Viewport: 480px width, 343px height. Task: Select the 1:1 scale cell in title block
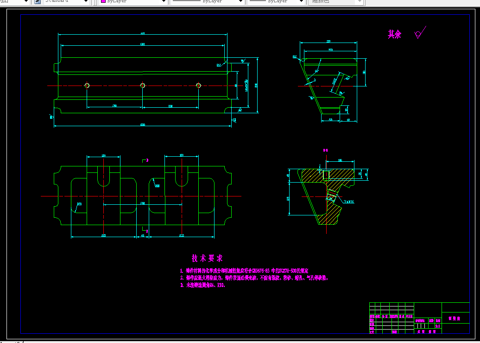[x=438, y=326]
